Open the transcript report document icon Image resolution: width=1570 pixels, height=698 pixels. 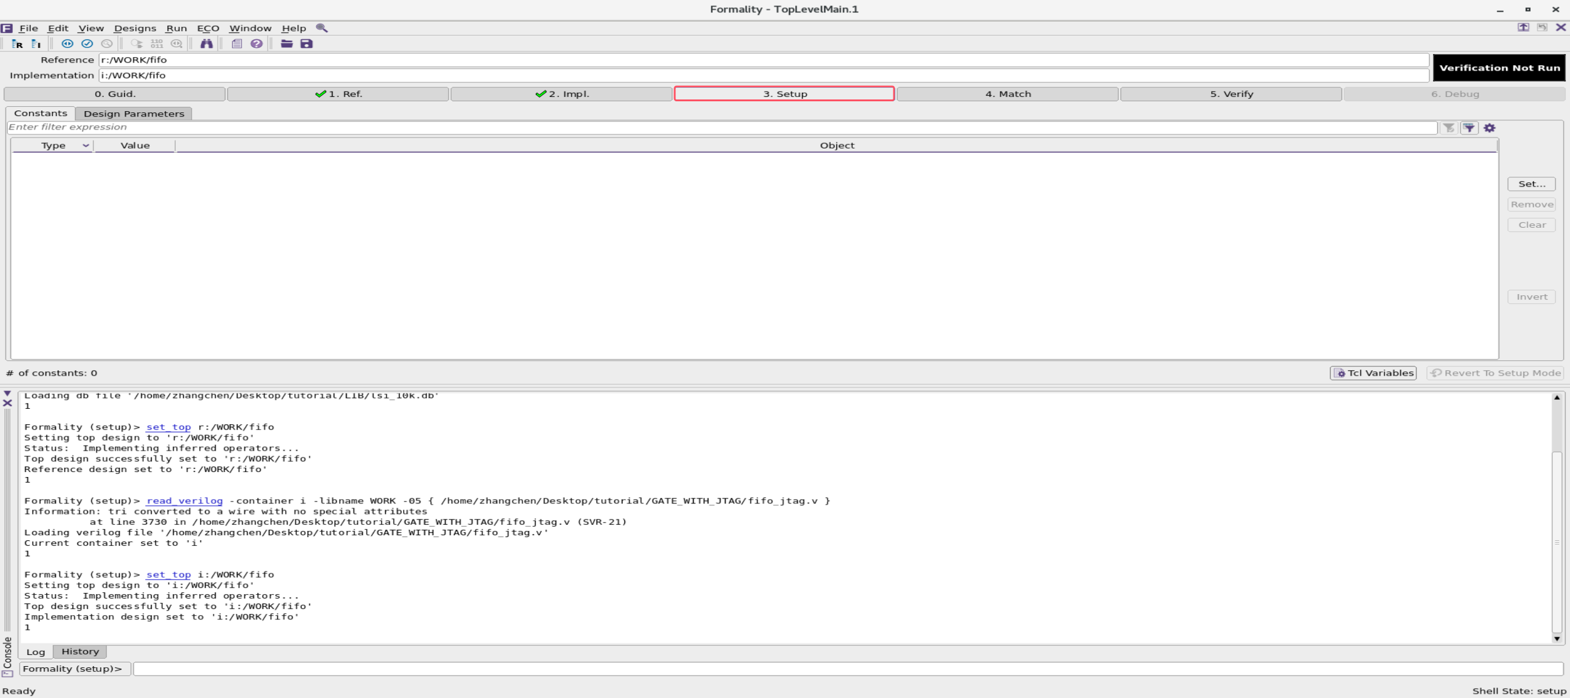click(x=237, y=44)
